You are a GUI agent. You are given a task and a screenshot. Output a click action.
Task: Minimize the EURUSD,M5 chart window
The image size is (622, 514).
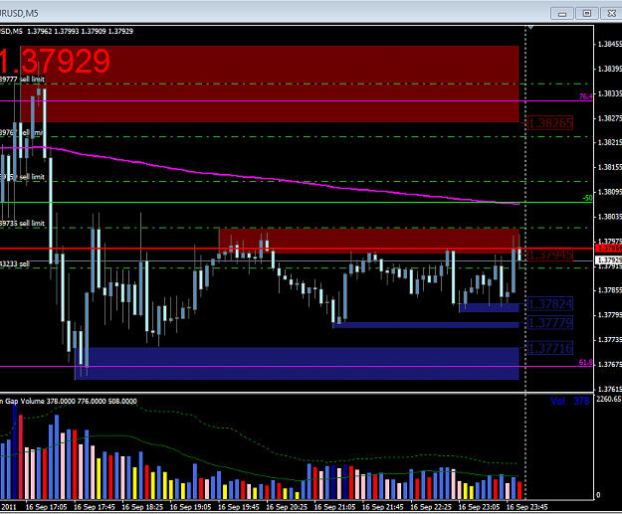click(561, 14)
